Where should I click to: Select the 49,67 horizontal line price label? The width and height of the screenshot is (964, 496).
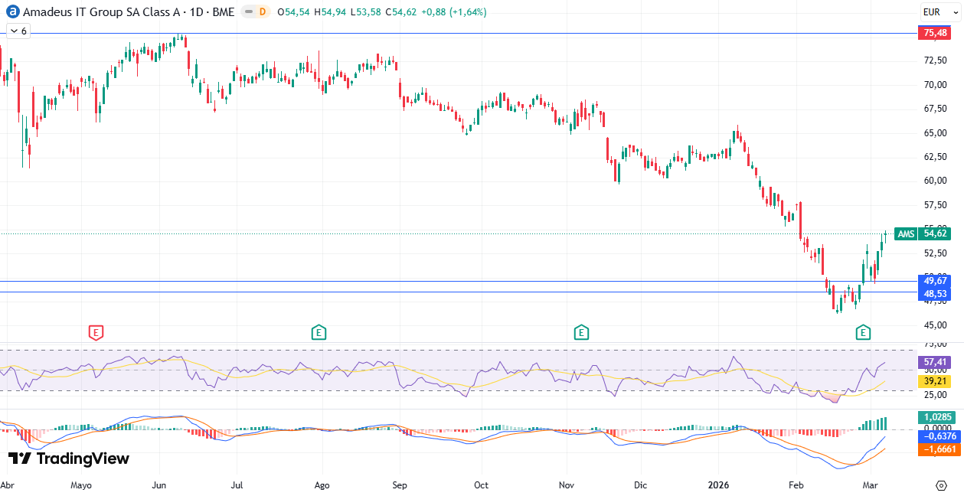(x=935, y=281)
